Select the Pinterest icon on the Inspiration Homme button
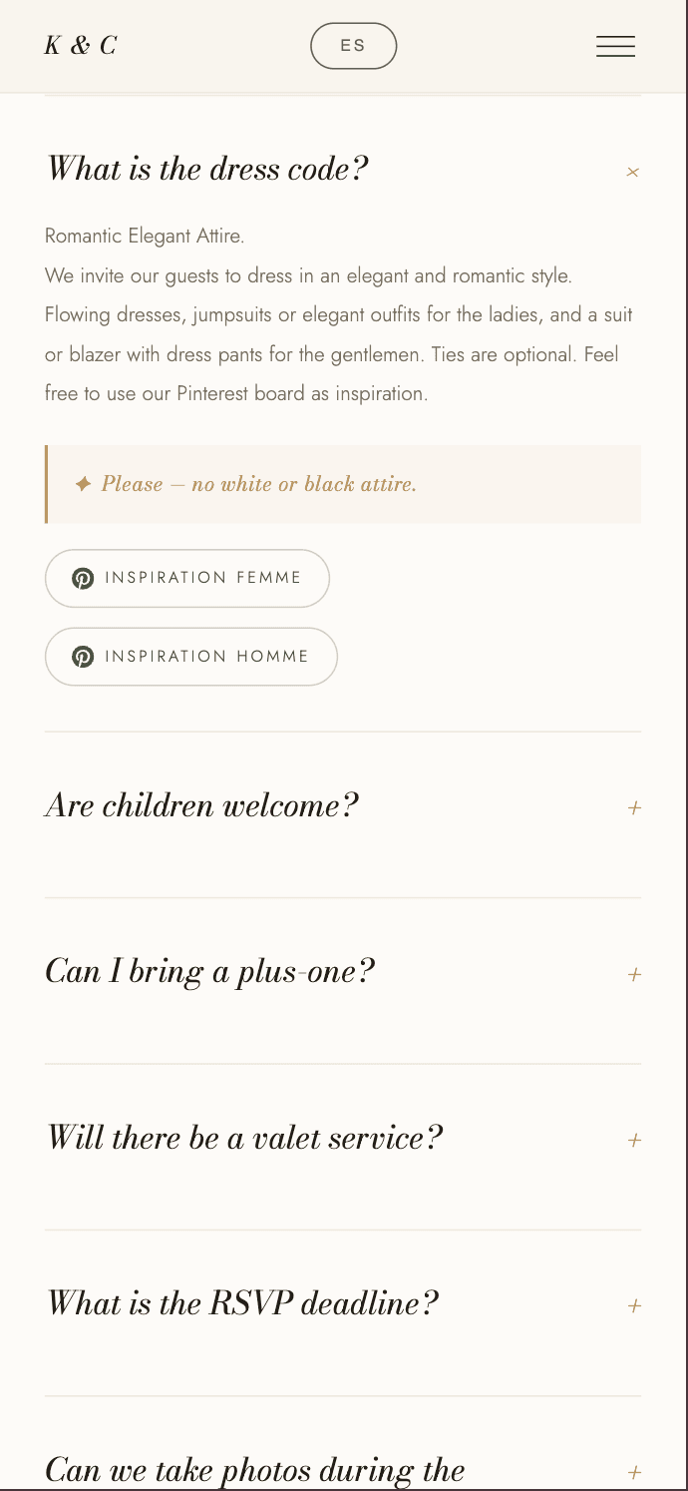The image size is (688, 1491). [83, 657]
